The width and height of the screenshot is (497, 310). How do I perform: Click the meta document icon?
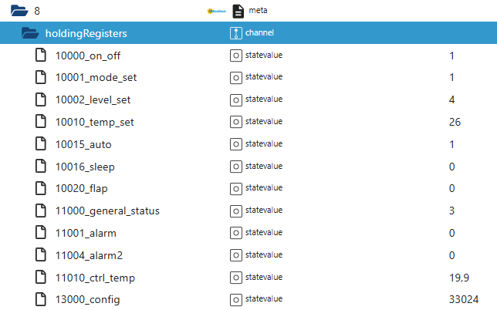[x=238, y=11]
